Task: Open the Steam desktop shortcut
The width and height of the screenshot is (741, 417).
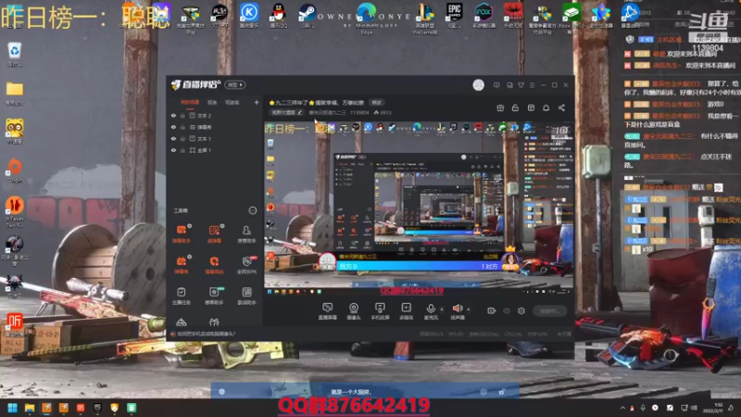Action: coord(308,16)
